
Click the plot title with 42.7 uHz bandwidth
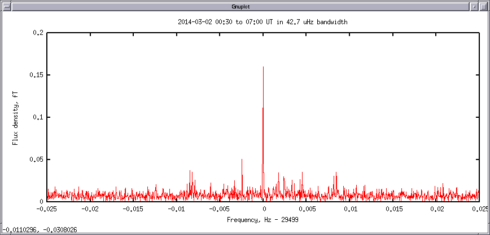[262, 22]
